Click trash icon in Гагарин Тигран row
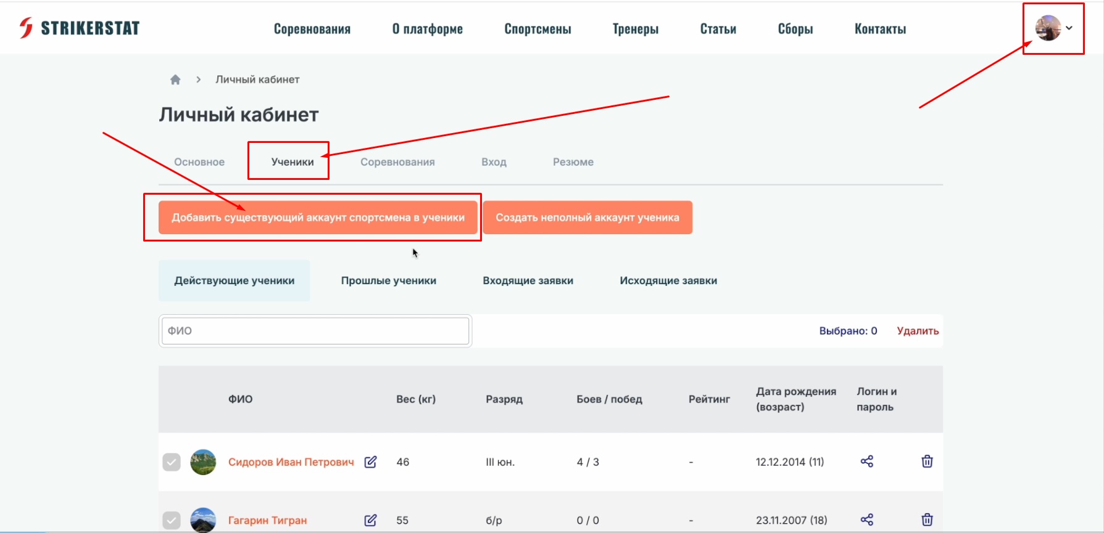 click(927, 519)
